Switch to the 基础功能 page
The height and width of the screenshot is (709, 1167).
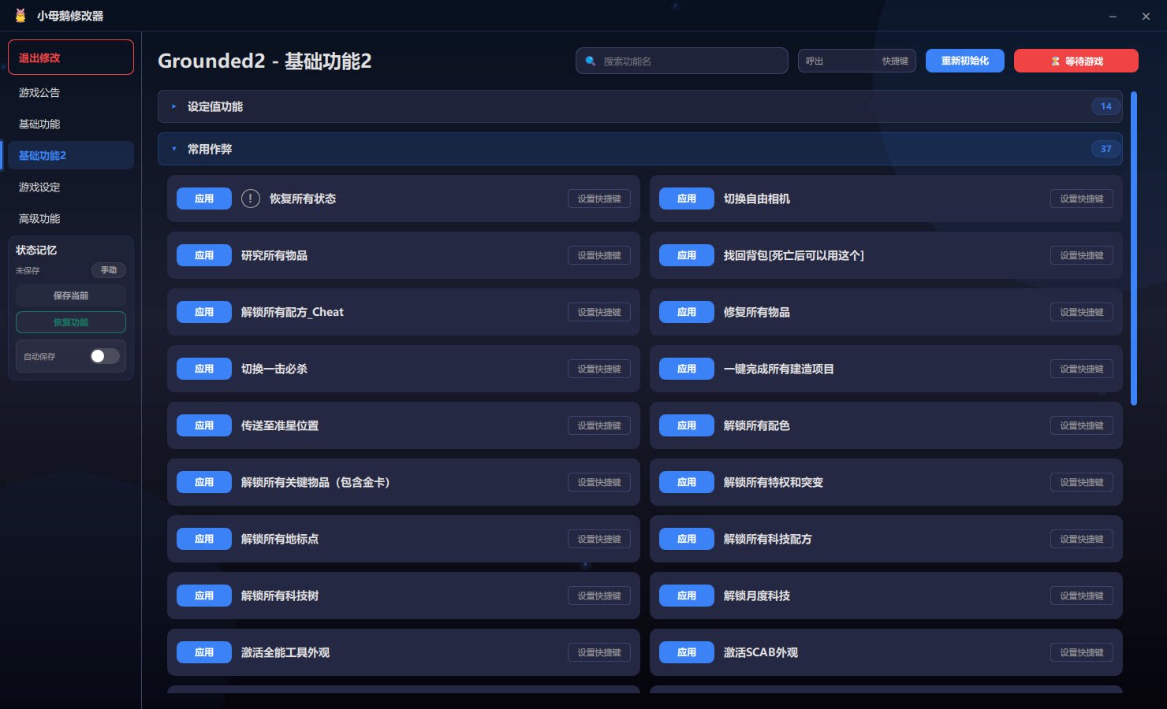pos(71,124)
